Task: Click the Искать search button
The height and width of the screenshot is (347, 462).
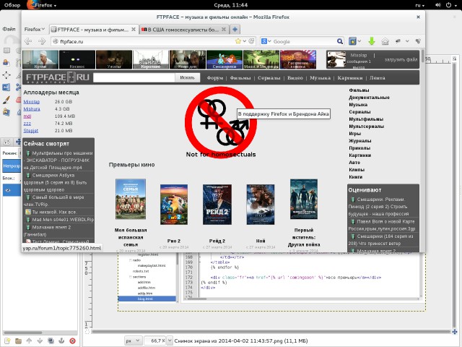Action: coord(188,77)
